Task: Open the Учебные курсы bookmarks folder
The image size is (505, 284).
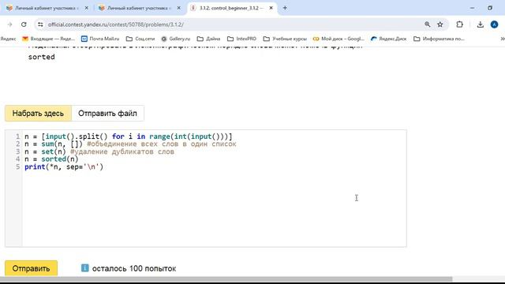Action: [285, 39]
